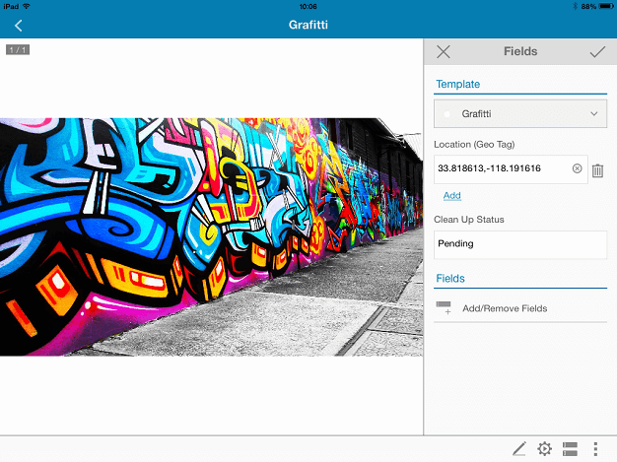Clear the geo tag coordinates value
This screenshot has width=617, height=462.
(x=577, y=168)
